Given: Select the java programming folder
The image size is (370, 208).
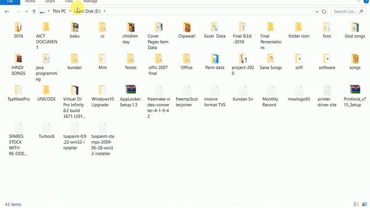Looking at the screenshot, I should click(46, 68).
